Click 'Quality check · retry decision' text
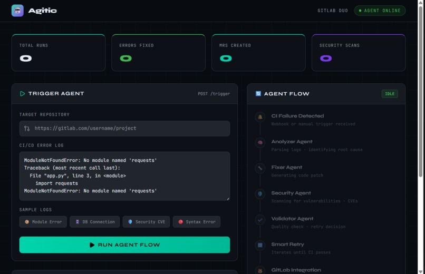This screenshot has width=425, height=274. tap(308, 227)
